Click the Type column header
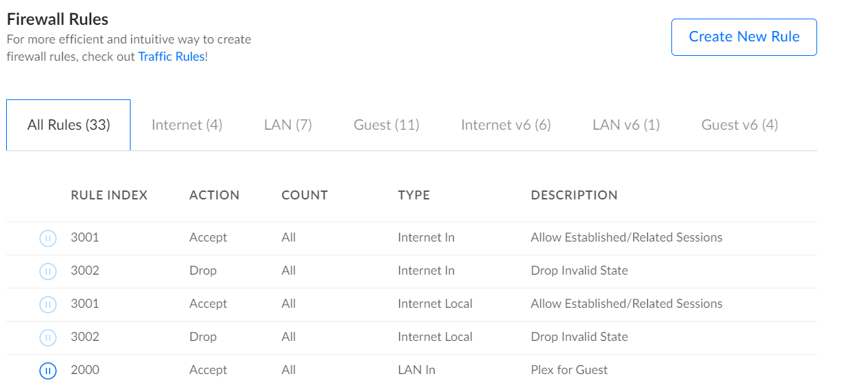Screen dimensions: 842x383 [x=414, y=195]
